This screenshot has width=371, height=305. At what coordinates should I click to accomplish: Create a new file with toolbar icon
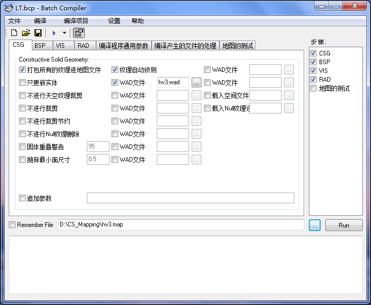(14, 33)
